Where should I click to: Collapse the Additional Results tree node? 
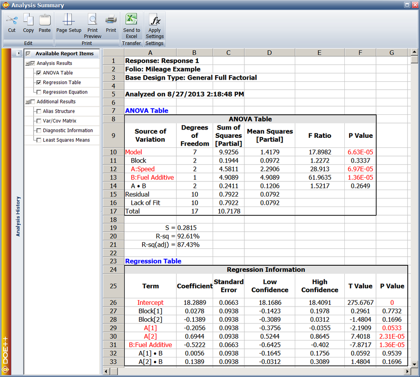[x=27, y=102]
